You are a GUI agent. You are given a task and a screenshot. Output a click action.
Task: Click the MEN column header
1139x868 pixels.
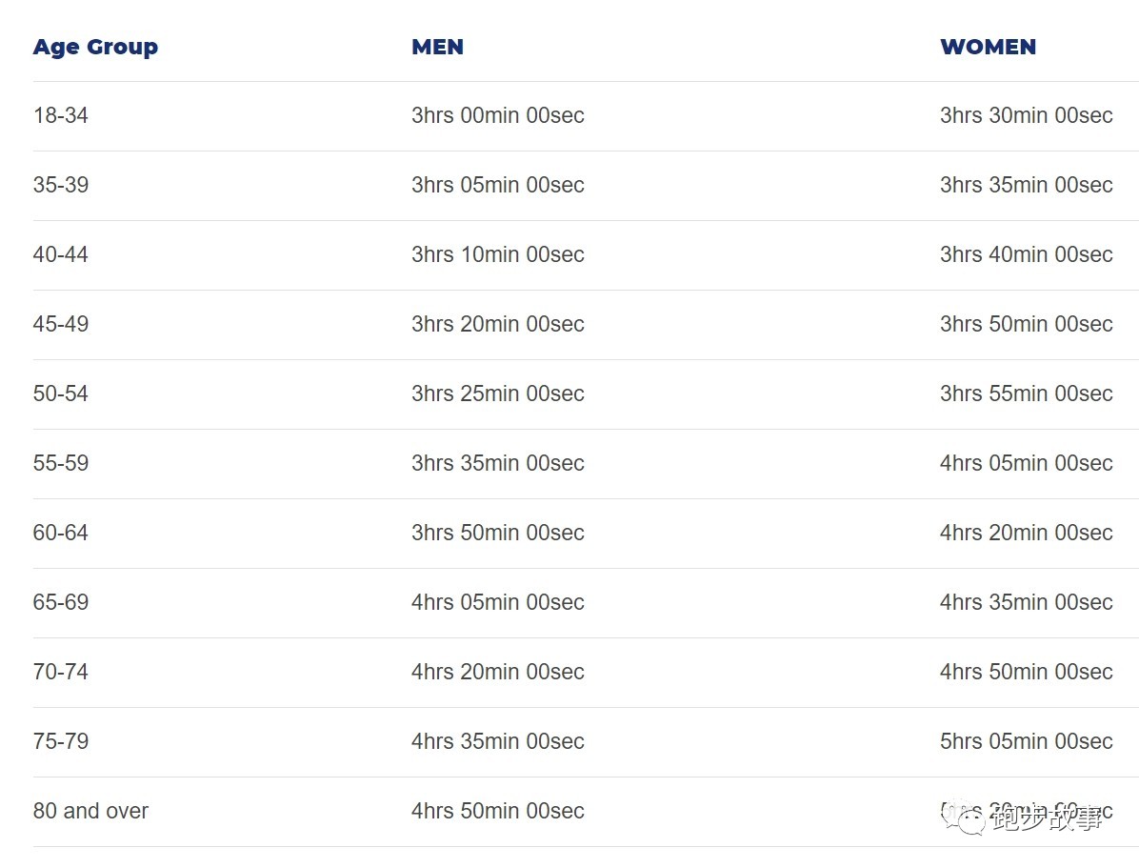[437, 47]
